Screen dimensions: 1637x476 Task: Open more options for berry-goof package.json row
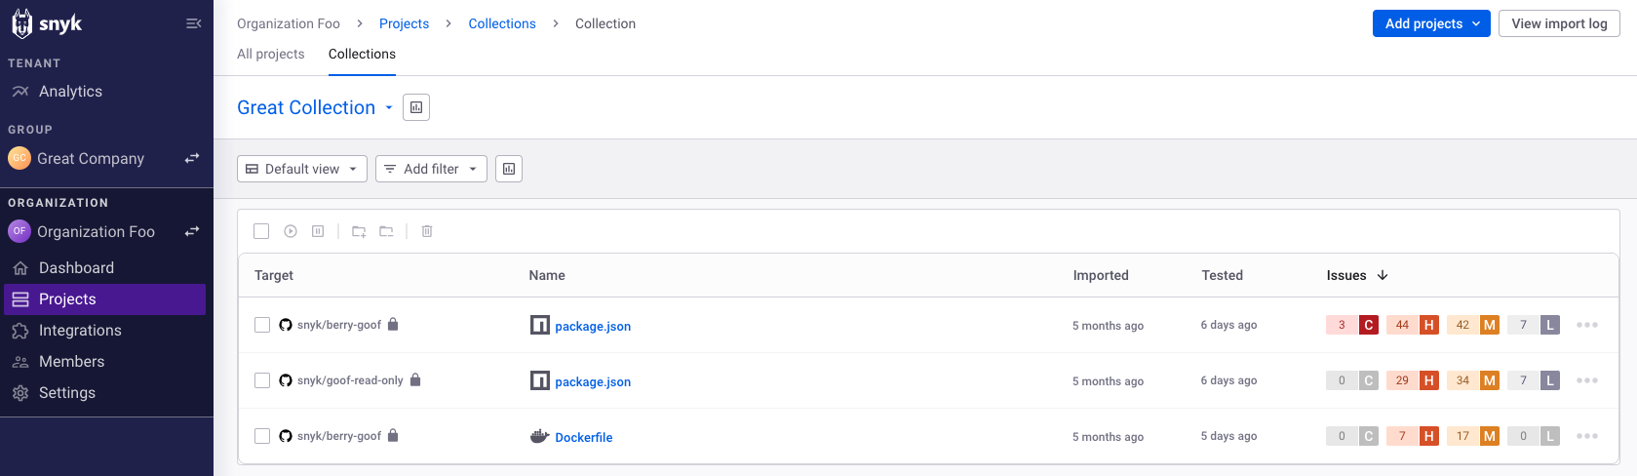click(x=1587, y=325)
